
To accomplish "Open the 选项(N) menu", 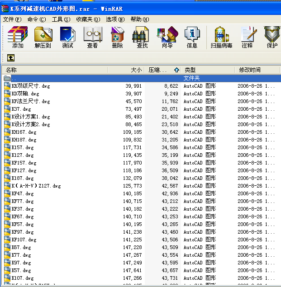I will click(x=115, y=19).
